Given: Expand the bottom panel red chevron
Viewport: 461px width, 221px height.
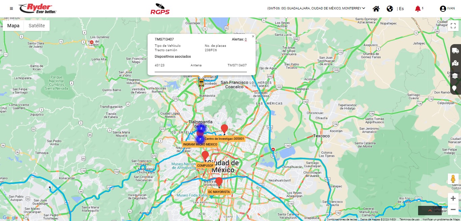Looking at the screenshot, I should click(x=430, y=211).
